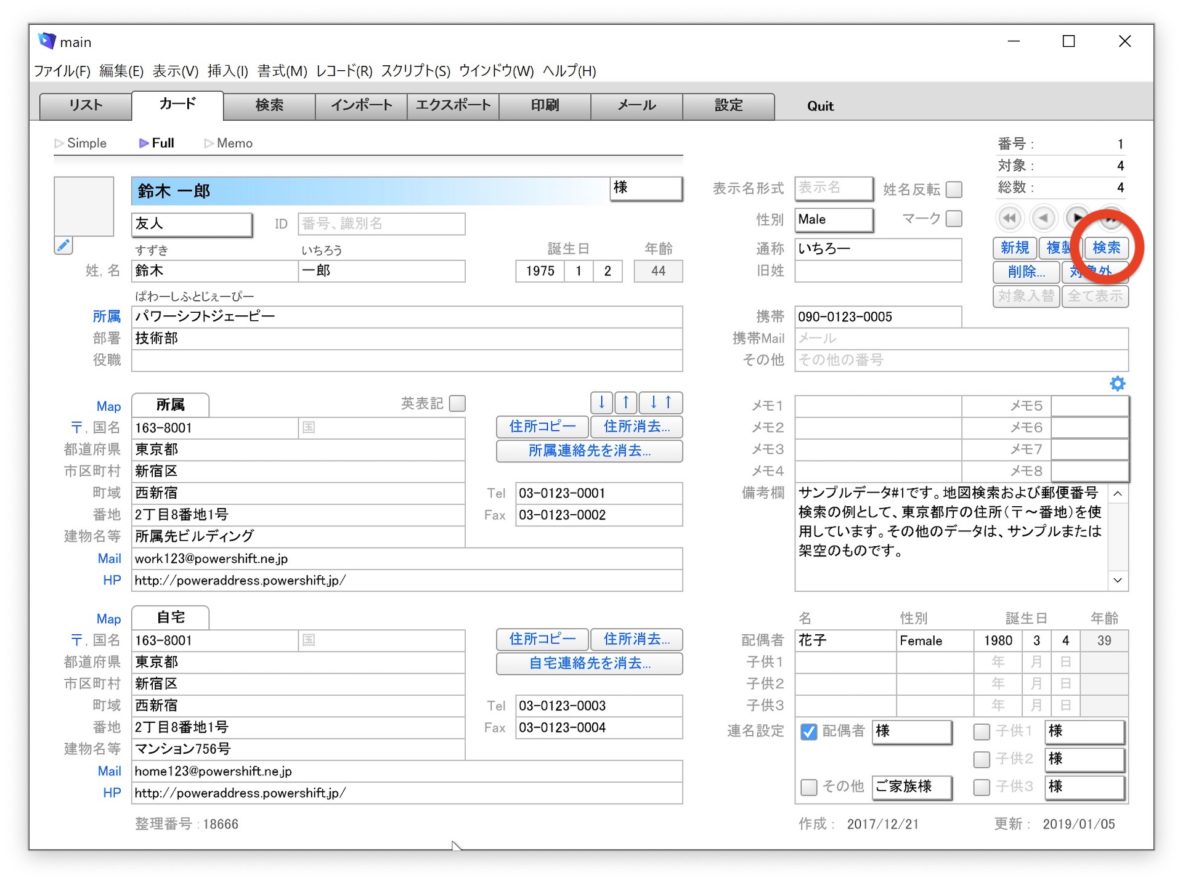
Task: Uncheck the 配偶者 joint-name checkbox
Action: click(808, 732)
